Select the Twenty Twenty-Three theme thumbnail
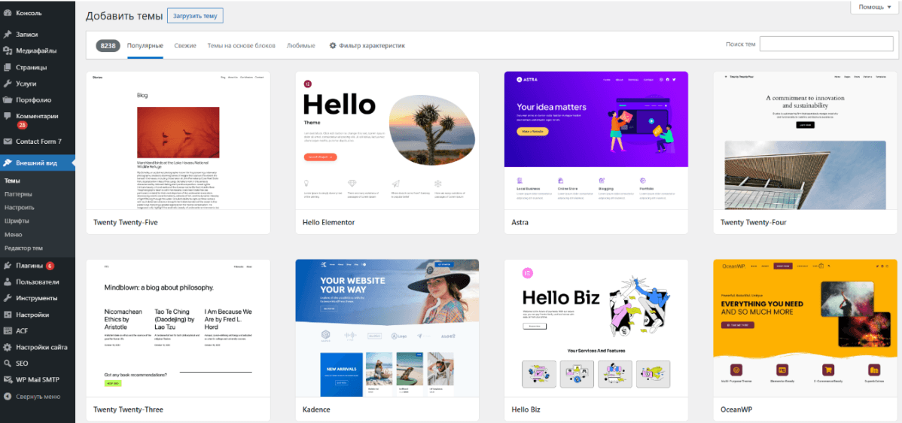This screenshot has height=423, width=902. pos(178,328)
